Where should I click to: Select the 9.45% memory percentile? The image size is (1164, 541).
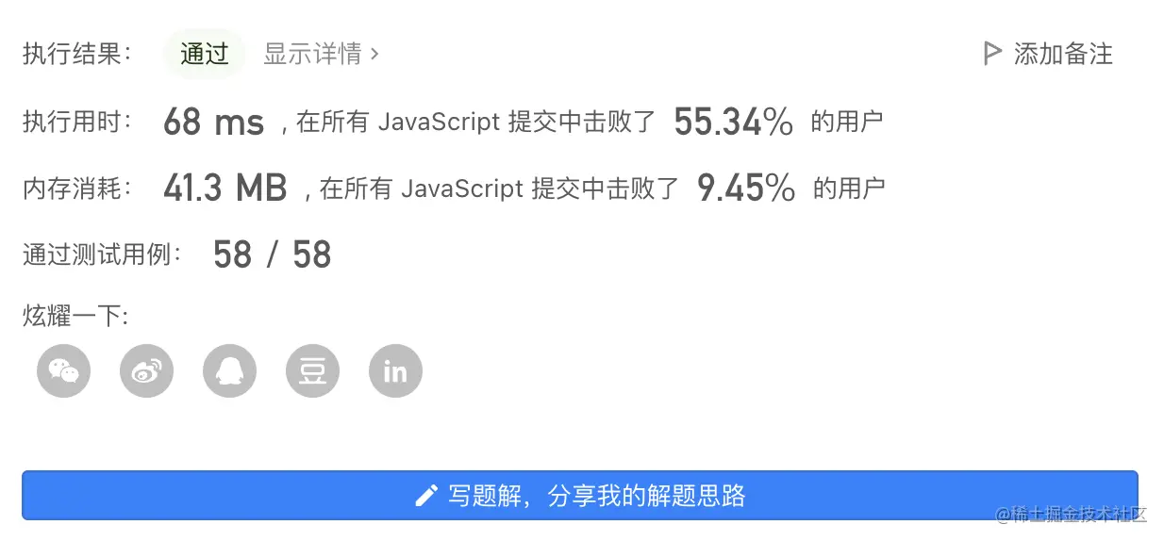click(x=746, y=189)
